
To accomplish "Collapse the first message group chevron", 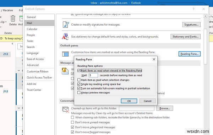I will point(19,70).
